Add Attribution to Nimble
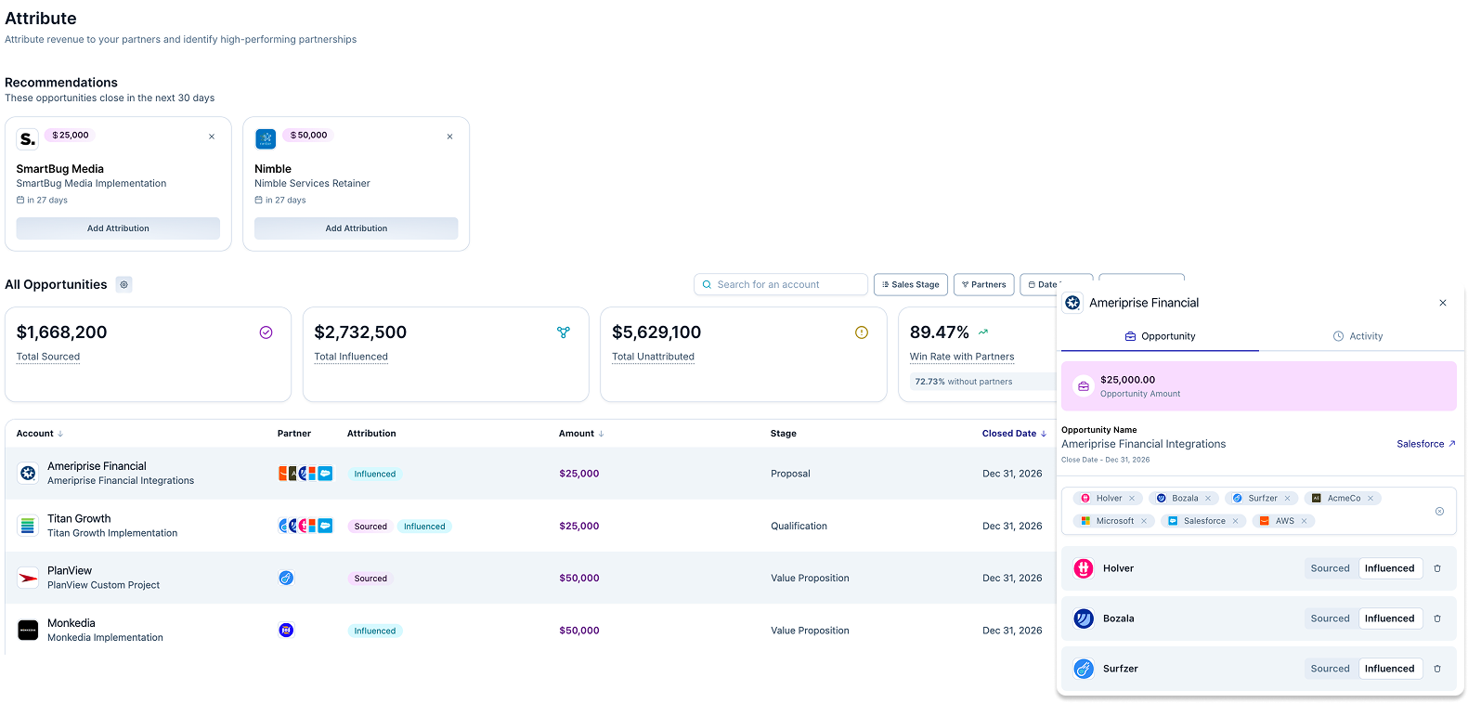 (x=357, y=228)
